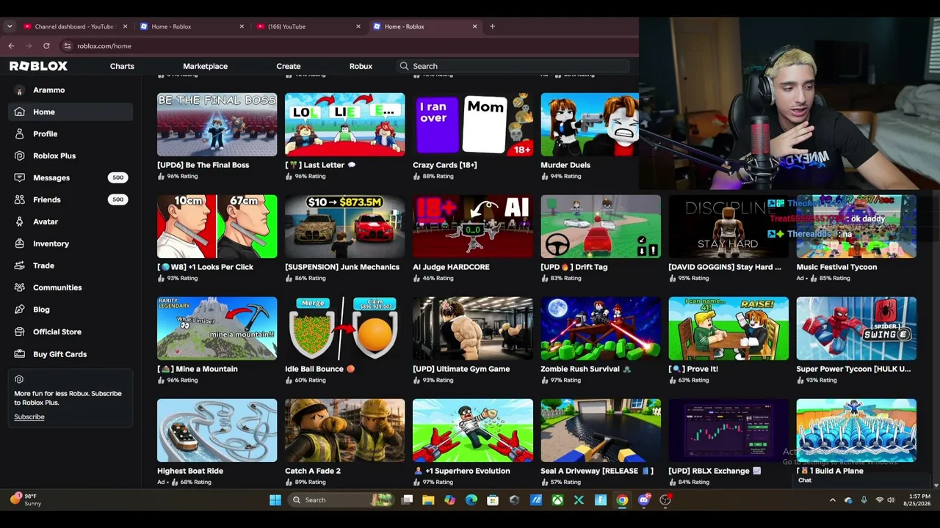The height and width of the screenshot is (528, 940).
Task: Switch to the (166) YouTube tab
Action: (x=308, y=26)
